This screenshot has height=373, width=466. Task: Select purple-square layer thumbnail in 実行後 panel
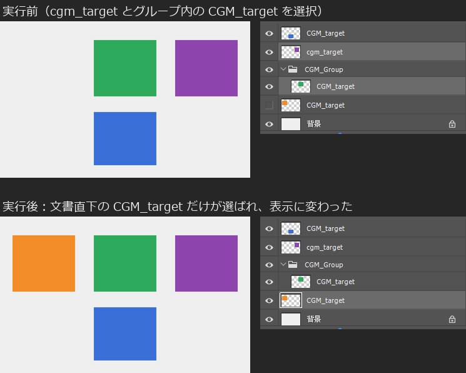pyautogui.click(x=291, y=247)
